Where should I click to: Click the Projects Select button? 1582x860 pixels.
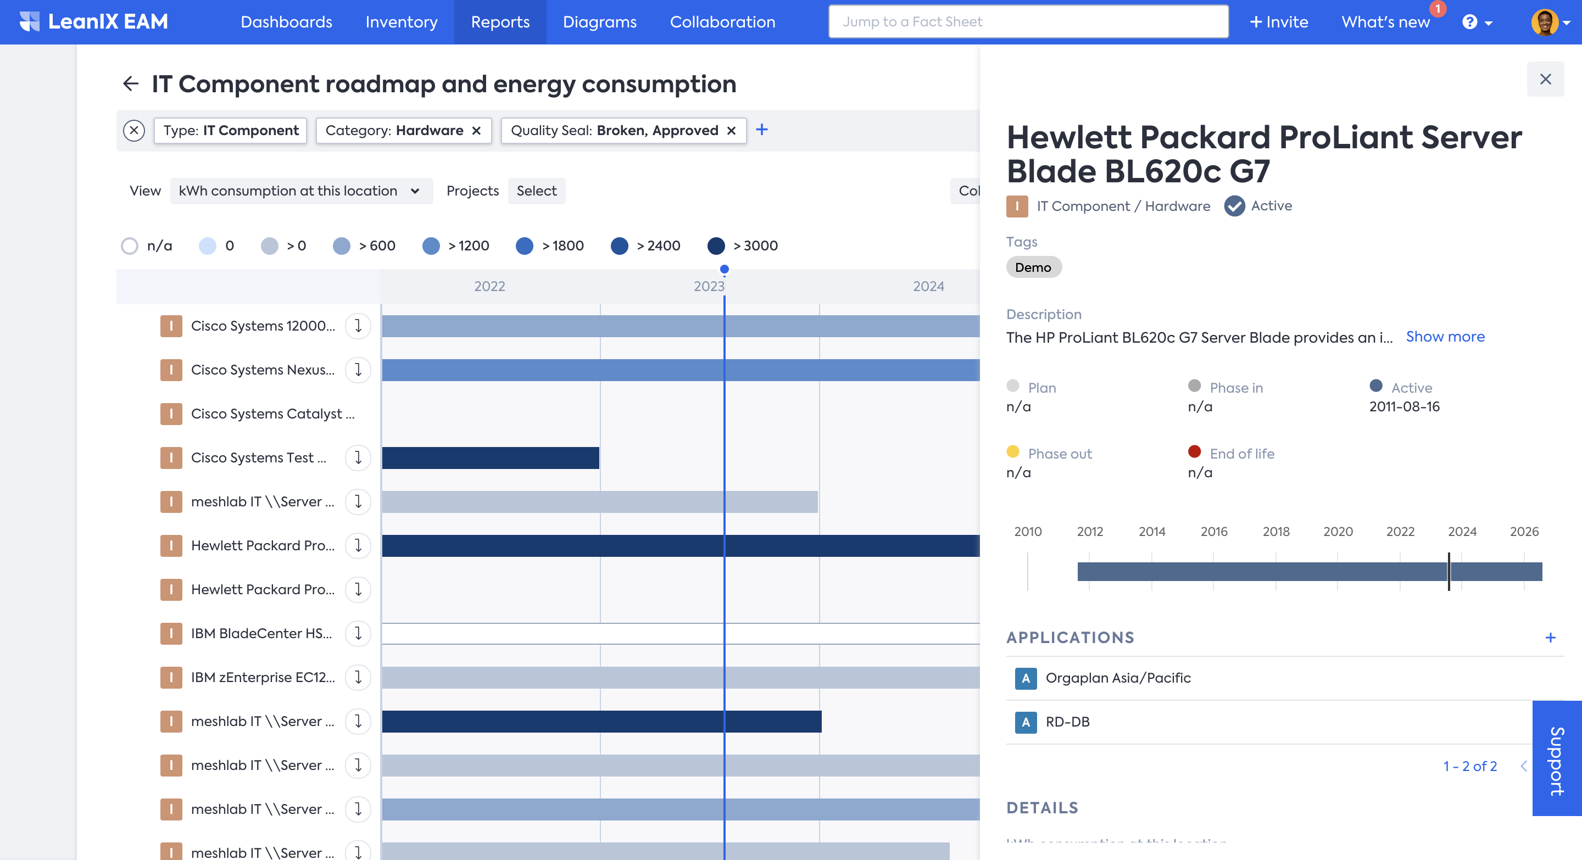pyautogui.click(x=536, y=191)
